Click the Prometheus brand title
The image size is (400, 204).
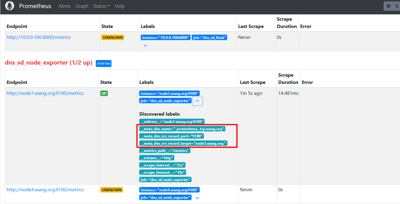35,6
